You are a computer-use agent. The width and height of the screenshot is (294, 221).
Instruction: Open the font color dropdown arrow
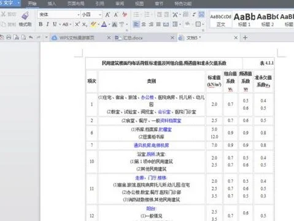pos(109,25)
